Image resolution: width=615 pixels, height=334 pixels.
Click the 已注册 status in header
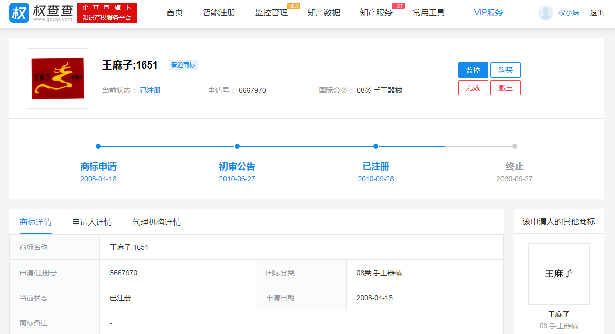point(150,90)
